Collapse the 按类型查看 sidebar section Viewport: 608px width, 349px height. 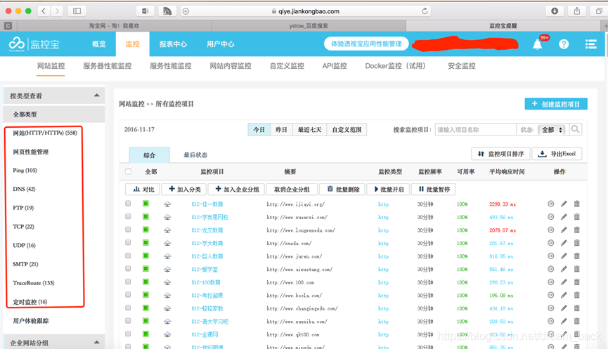coord(96,96)
